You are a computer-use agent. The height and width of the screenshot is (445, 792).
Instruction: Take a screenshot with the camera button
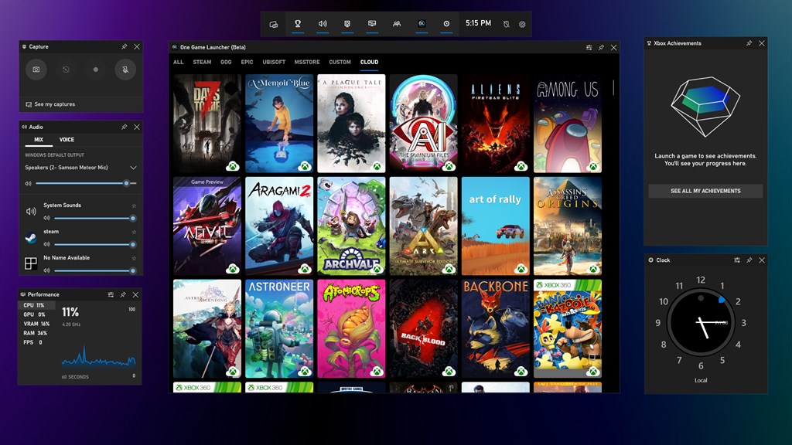[x=36, y=70]
